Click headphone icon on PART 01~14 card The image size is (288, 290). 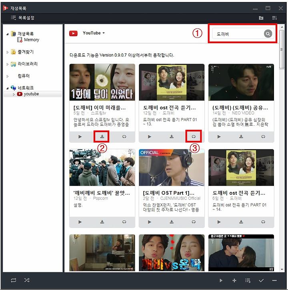click(263, 222)
